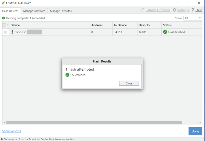Sort by the In Device column header
The width and height of the screenshot is (205, 141).
[x=125, y=25]
